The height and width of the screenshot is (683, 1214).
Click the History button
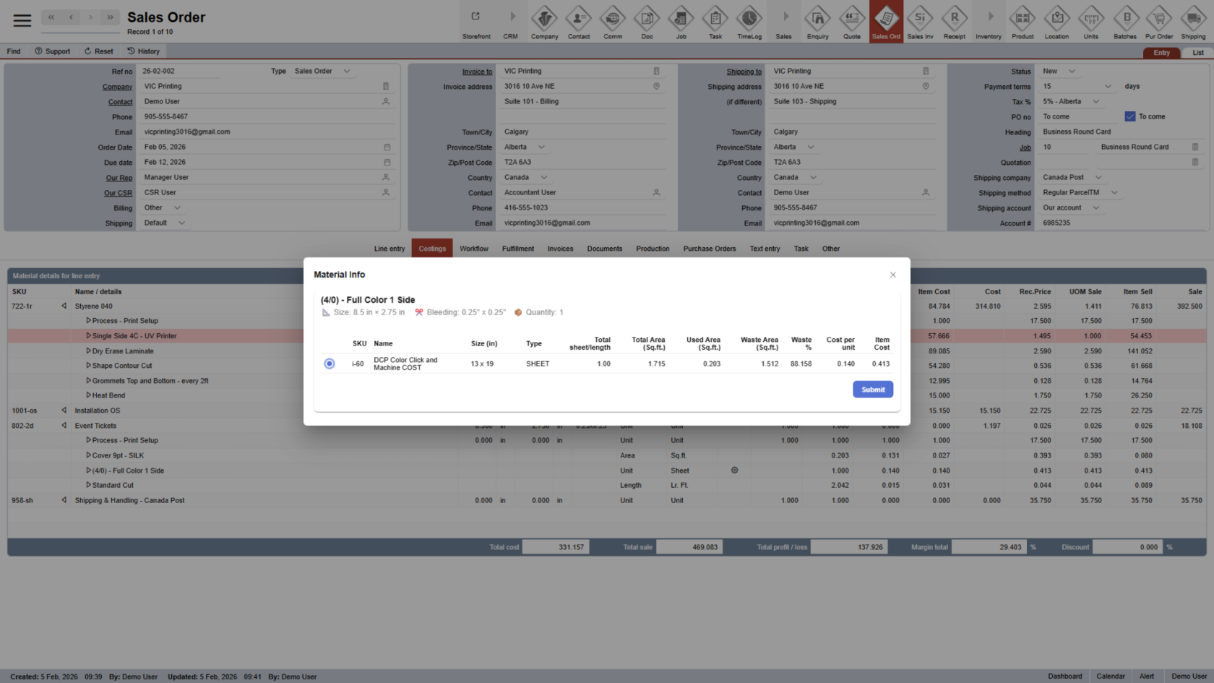point(143,51)
